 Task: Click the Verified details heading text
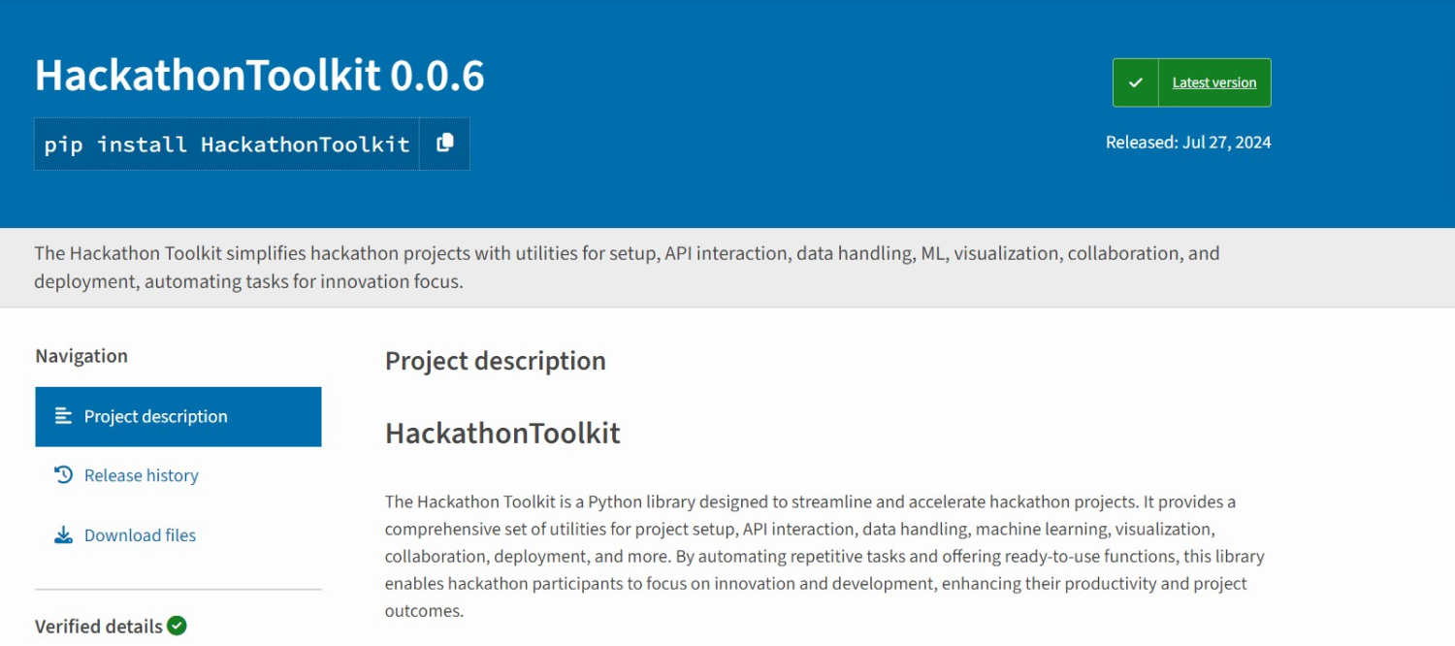[99, 627]
